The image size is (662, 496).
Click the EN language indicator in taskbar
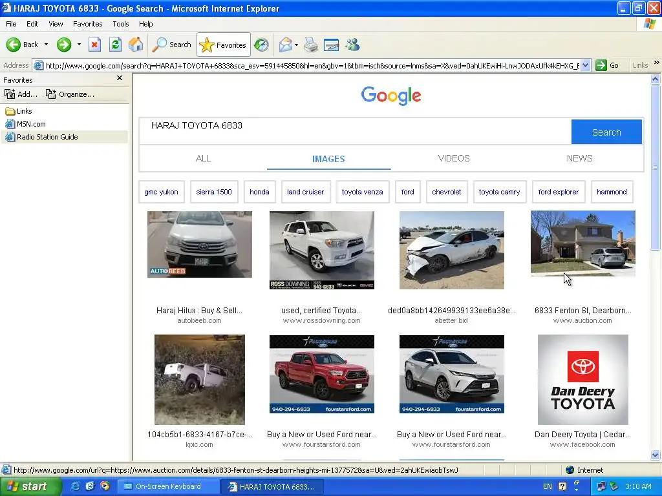[547, 486]
